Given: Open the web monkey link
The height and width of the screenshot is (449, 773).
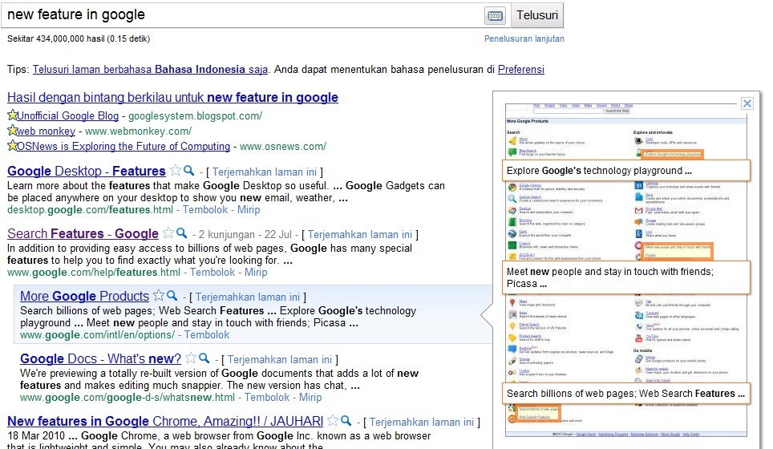Looking at the screenshot, I should point(47,131).
